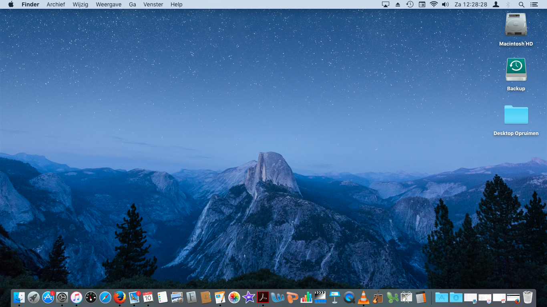This screenshot has width=547, height=307.
Task: Launch GarageBand guitar icon
Action: click(x=378, y=297)
